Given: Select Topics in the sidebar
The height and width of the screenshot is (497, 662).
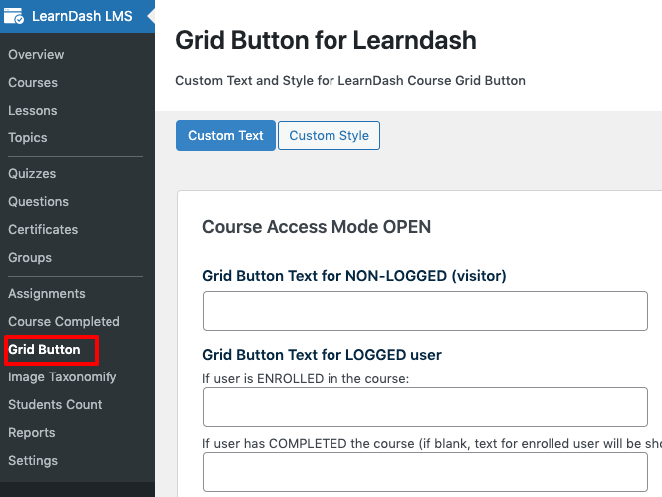Looking at the screenshot, I should [x=28, y=137].
